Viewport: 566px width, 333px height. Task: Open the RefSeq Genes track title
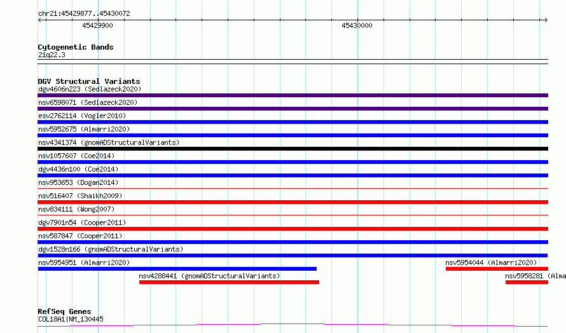coord(65,311)
